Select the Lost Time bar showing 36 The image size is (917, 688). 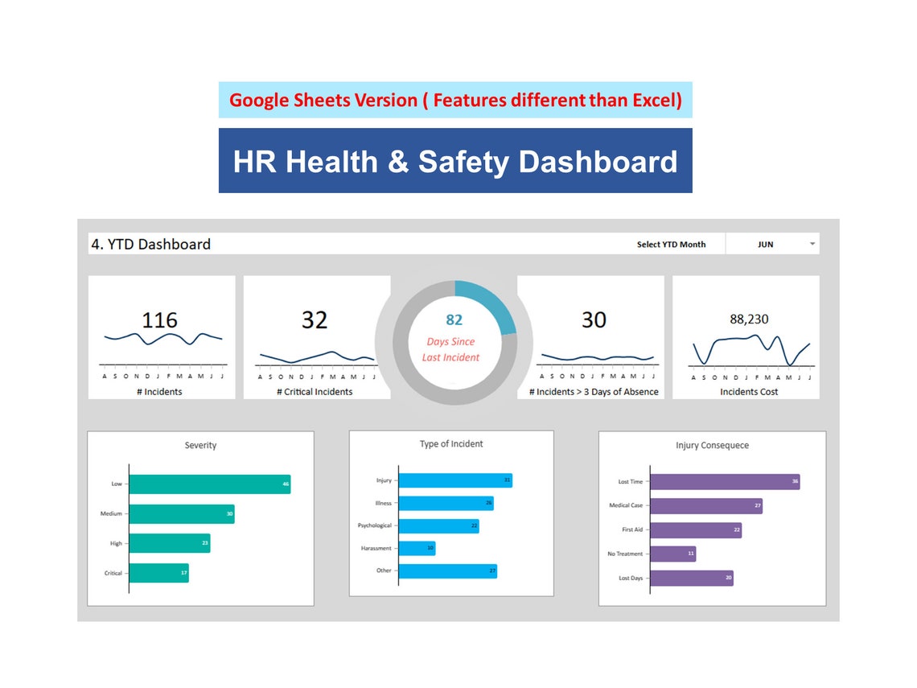click(724, 481)
